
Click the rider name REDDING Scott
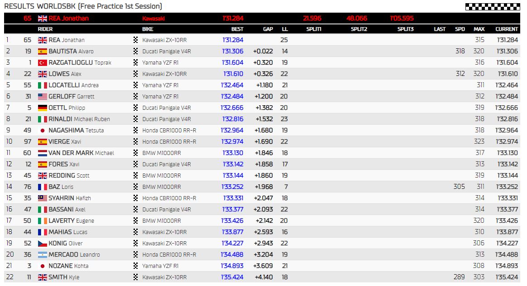[x=69, y=175]
